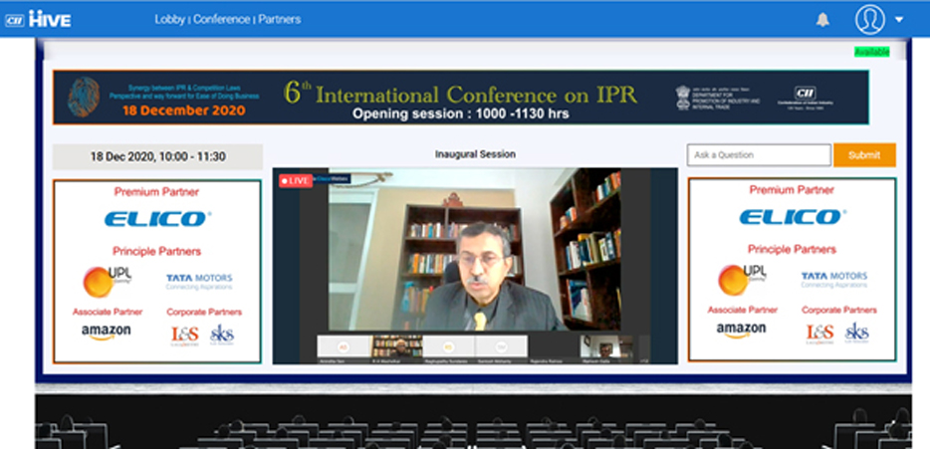Screen dimensions: 930x449
Task: Click the UPL logo in the left partner panel
Action: point(107,281)
